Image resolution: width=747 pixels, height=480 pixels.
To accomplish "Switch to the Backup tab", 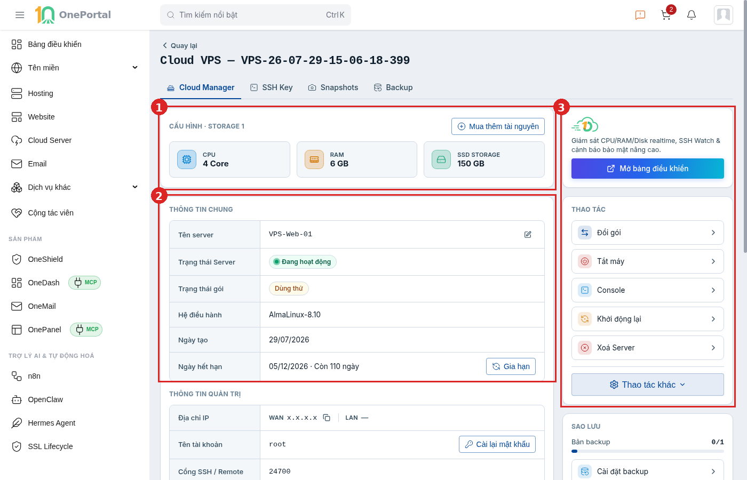I will tap(393, 87).
